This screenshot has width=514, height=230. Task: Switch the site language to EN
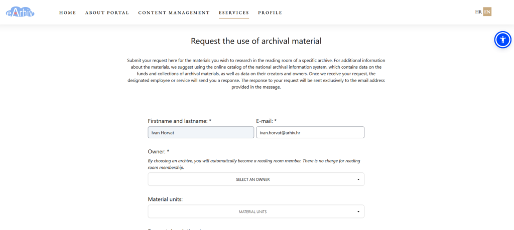(x=487, y=12)
